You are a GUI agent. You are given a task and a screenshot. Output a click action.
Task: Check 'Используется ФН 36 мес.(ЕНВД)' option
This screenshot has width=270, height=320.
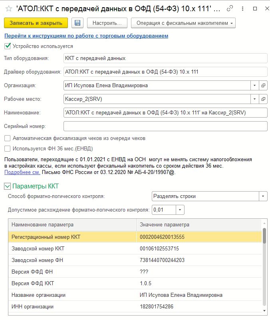(x=7, y=149)
